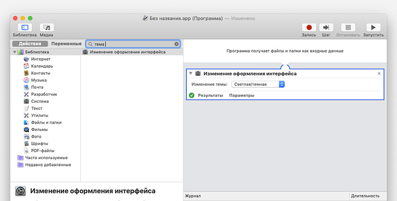Choose the Утилиты category
The width and height of the screenshot is (397, 201).
(x=39, y=115)
